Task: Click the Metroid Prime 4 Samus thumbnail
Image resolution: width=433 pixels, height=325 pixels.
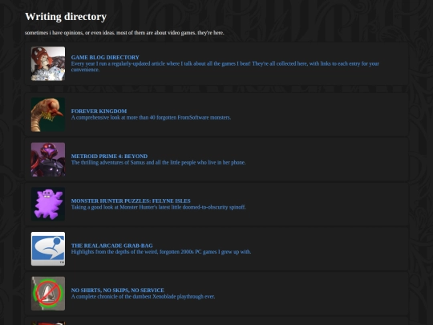Action: click(48, 160)
